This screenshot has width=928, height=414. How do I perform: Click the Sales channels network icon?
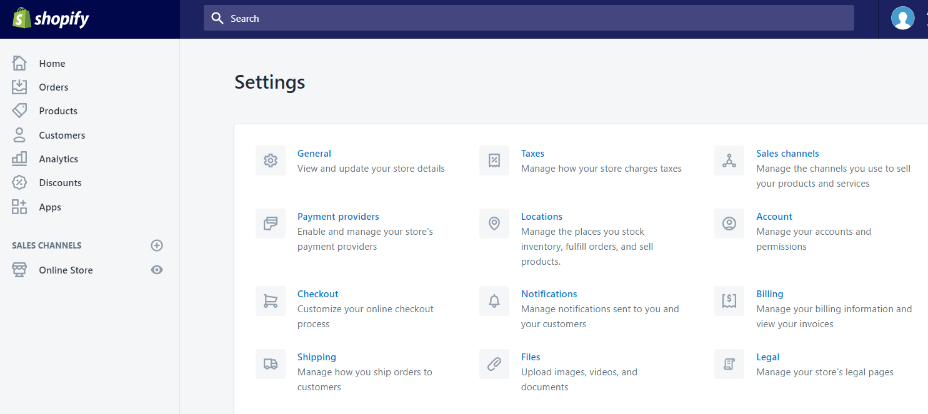click(729, 160)
